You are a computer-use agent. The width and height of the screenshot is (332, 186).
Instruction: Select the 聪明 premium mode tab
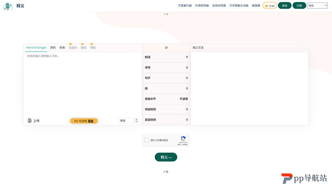pos(84,48)
